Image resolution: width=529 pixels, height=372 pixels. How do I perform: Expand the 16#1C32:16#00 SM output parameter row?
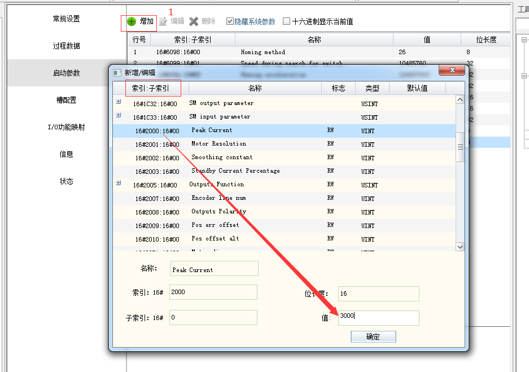pos(119,102)
